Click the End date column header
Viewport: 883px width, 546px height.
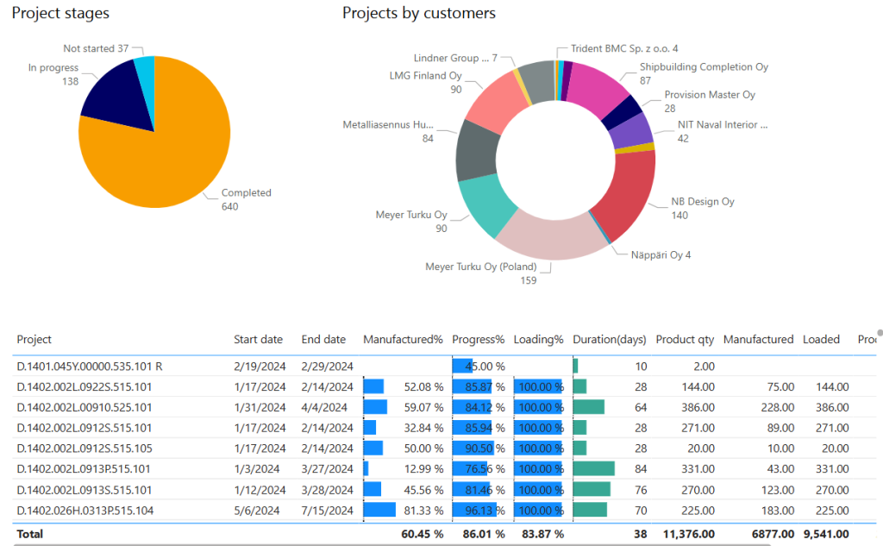click(x=323, y=339)
